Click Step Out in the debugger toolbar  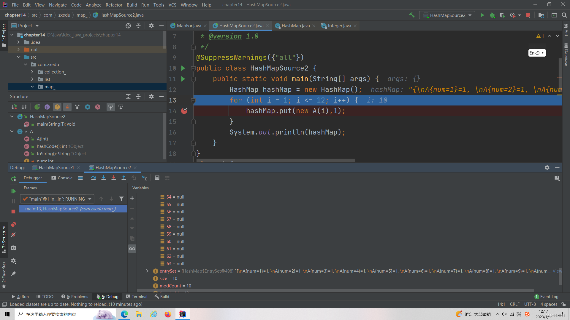click(x=123, y=178)
